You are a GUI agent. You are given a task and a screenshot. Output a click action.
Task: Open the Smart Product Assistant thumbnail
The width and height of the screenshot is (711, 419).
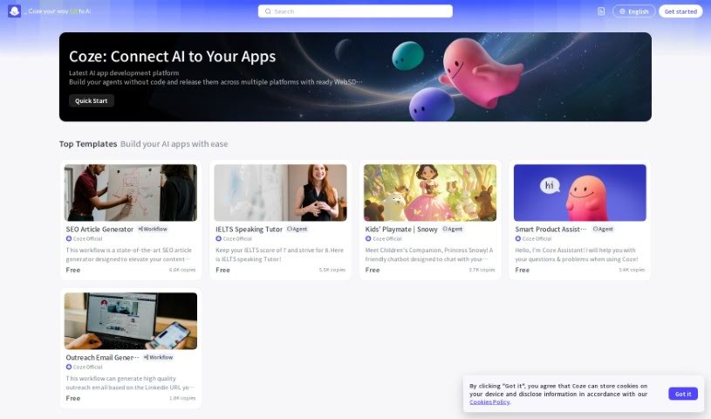580,192
